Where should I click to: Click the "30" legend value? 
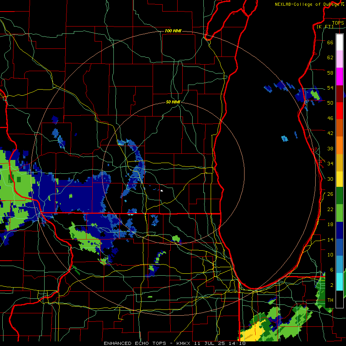pyautogui.click(x=330, y=179)
